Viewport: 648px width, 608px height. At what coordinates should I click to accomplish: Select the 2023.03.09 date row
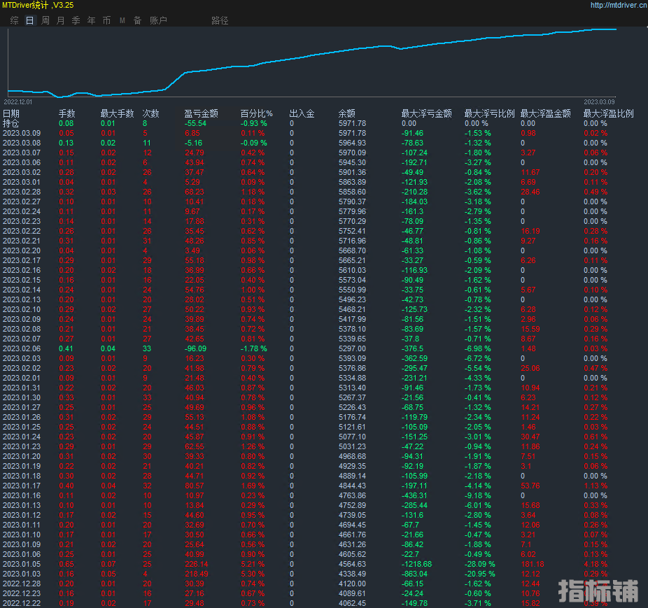coord(22,133)
